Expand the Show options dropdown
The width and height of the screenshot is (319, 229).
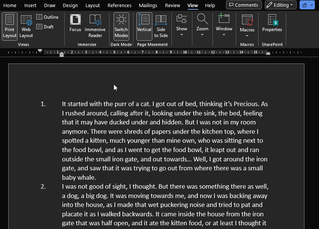tap(182, 25)
